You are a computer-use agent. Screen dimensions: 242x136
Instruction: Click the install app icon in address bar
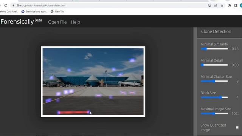(209, 5)
